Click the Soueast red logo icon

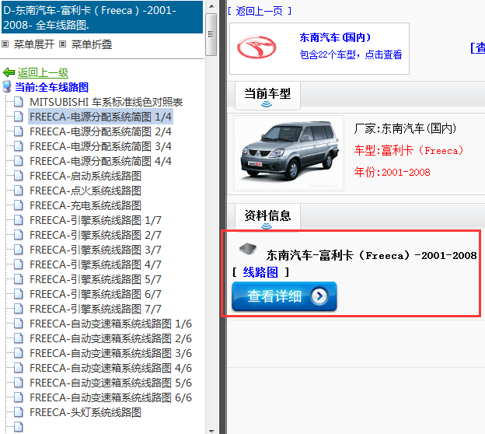click(x=256, y=47)
